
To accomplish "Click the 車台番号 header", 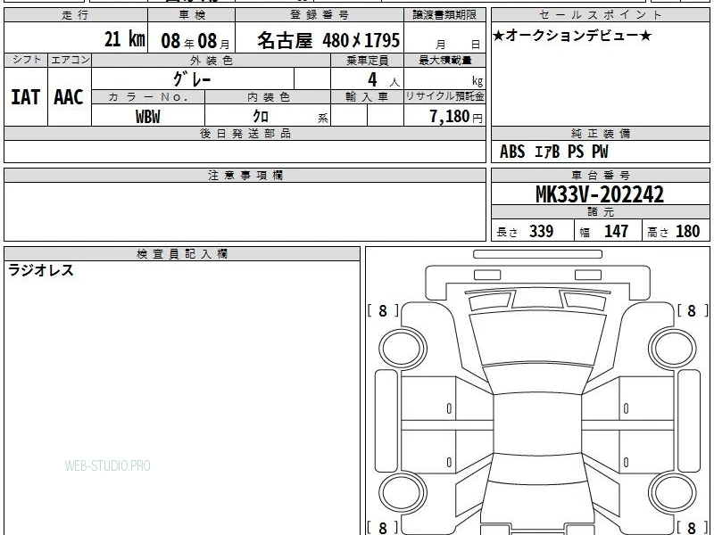I will point(601,175).
